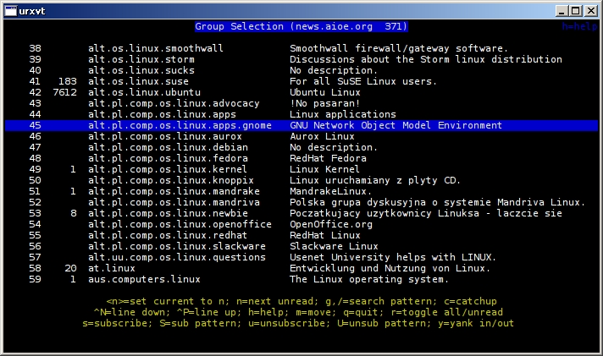
Task: Close the urxvt terminal window
Action: point(591,10)
